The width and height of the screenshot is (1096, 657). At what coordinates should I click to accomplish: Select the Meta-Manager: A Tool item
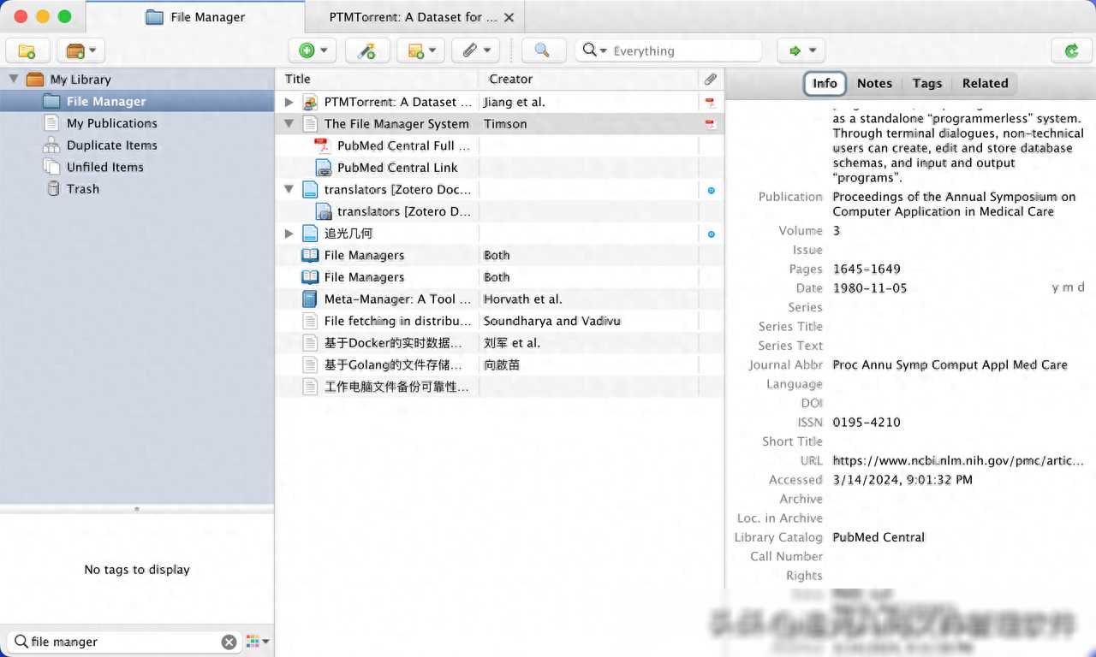(499, 299)
